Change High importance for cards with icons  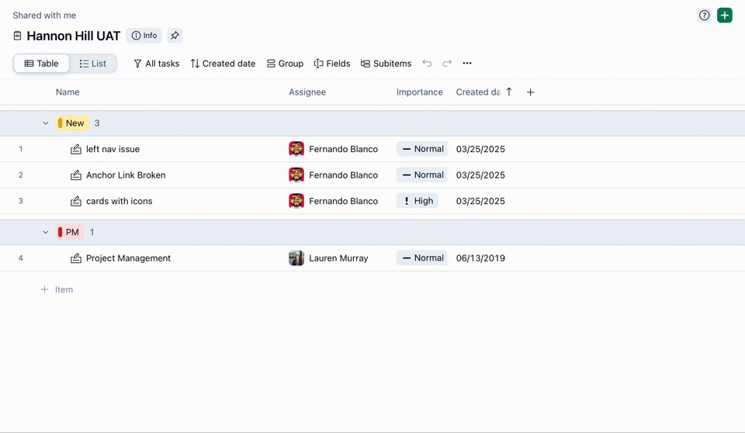[x=418, y=201]
